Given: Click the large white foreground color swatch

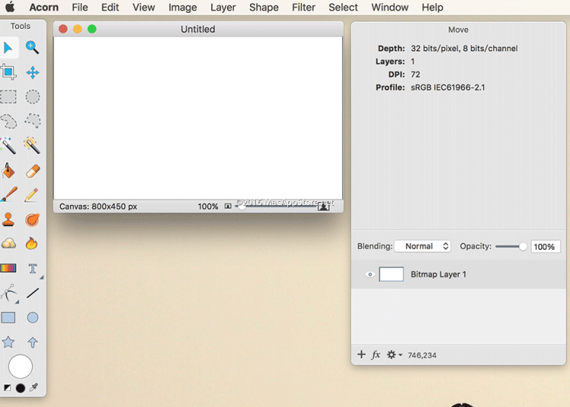Looking at the screenshot, I should pos(21,367).
